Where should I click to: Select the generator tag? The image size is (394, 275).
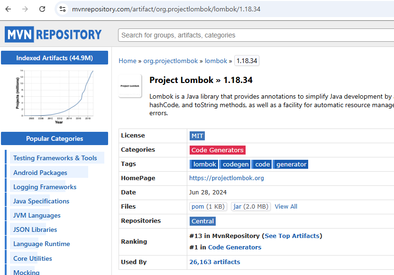coord(291,165)
